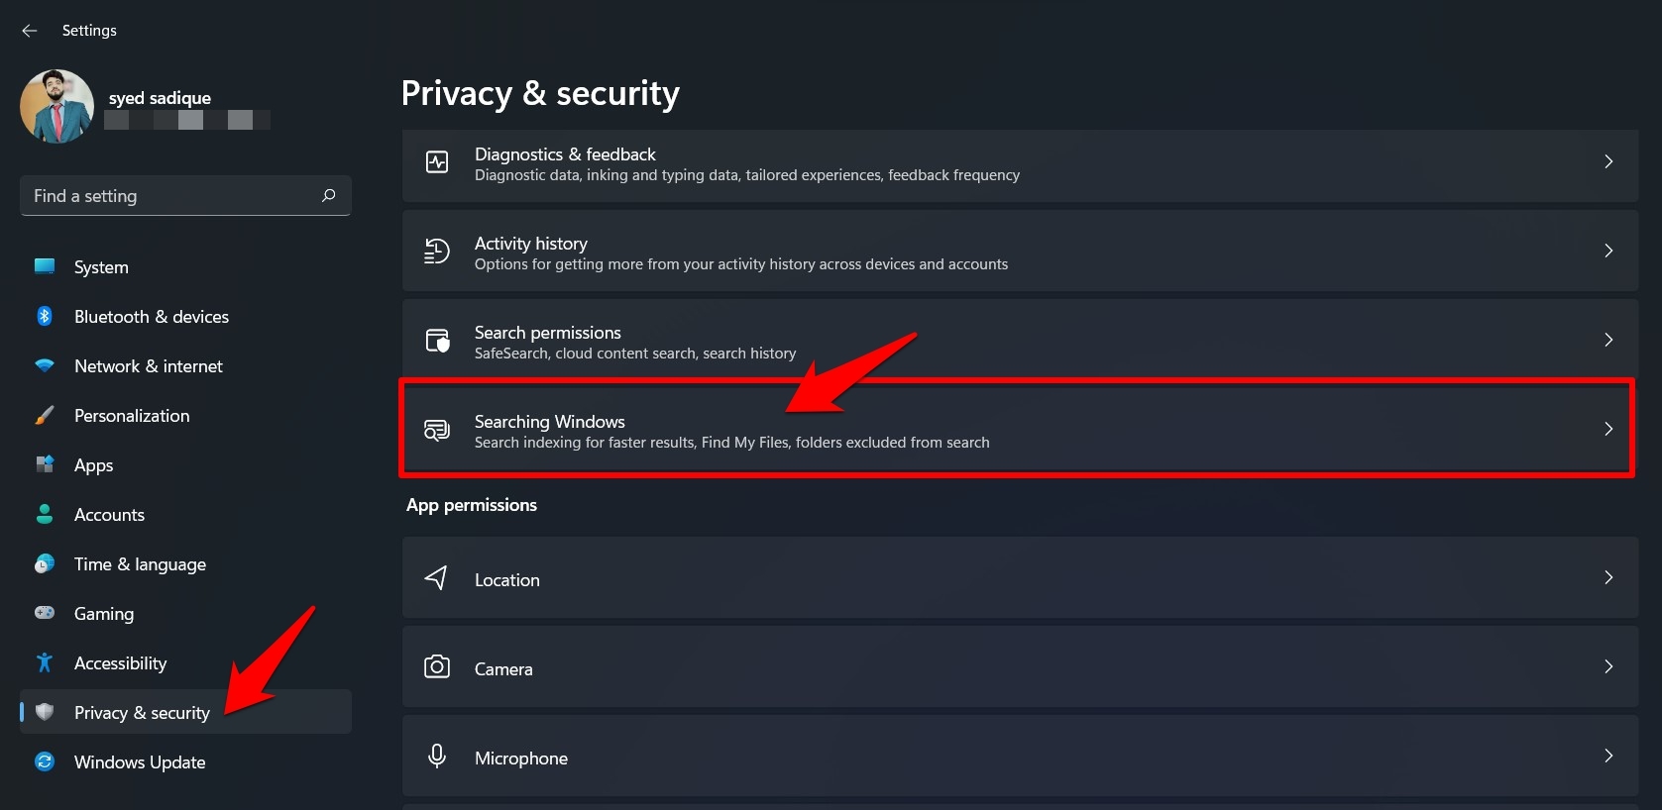Click the Microphone icon
Screen dimensions: 1662x810
coord(437,757)
